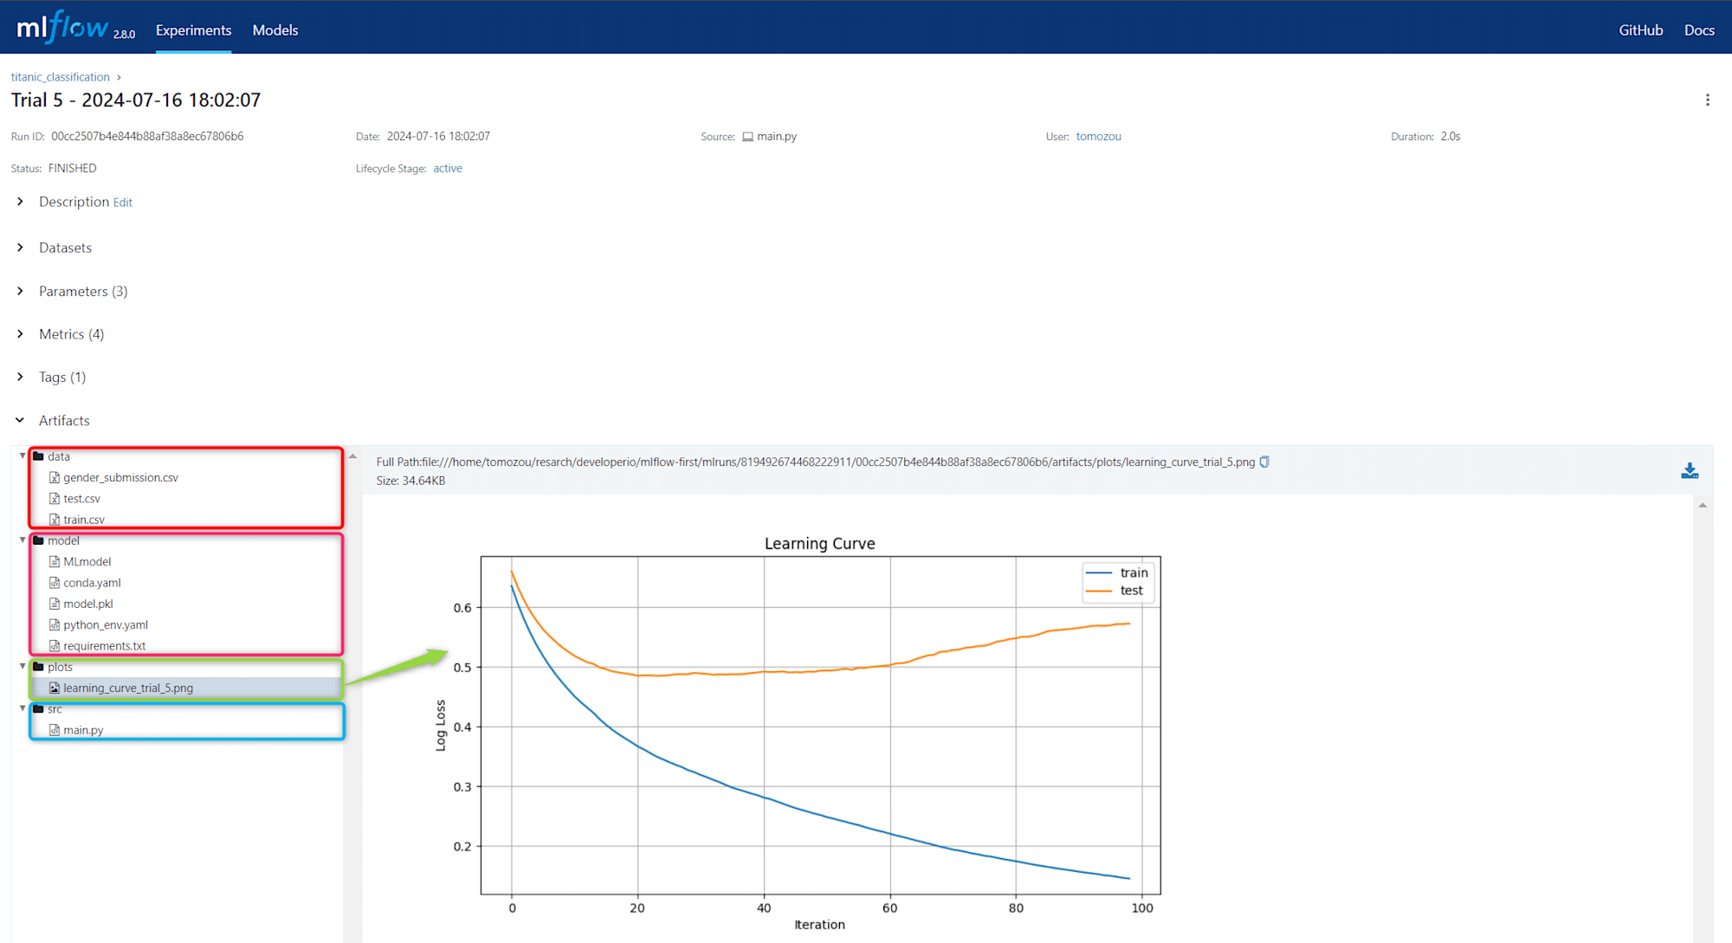Viewport: 1732px width, 943px height.
Task: Collapse the plots folder tree arrow
Action: click(23, 667)
